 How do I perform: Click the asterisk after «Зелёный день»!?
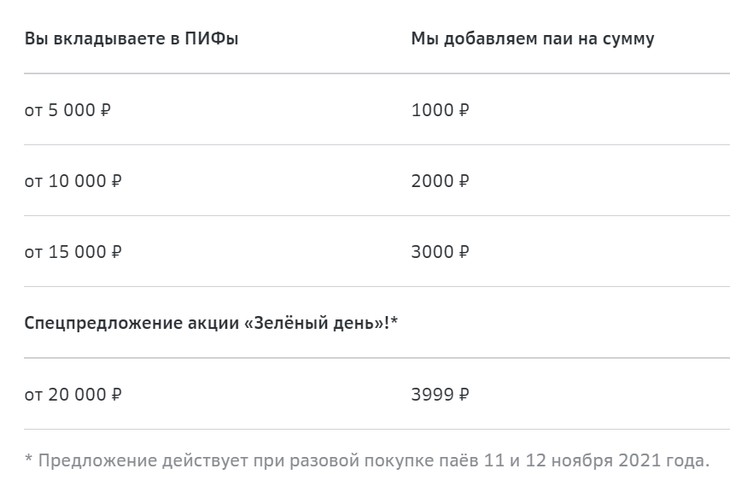pyautogui.click(x=394, y=319)
